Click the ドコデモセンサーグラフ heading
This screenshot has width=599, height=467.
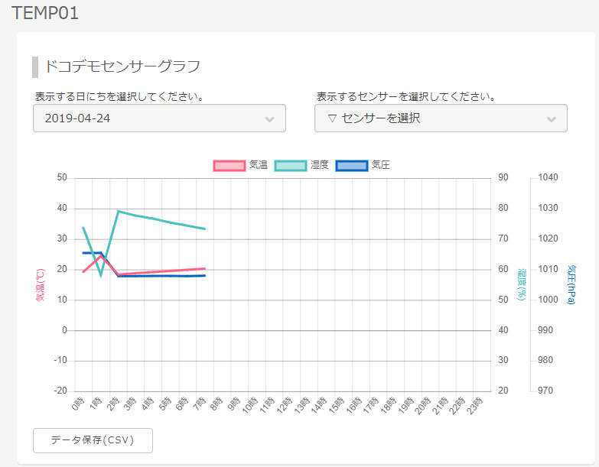pyautogui.click(x=122, y=66)
